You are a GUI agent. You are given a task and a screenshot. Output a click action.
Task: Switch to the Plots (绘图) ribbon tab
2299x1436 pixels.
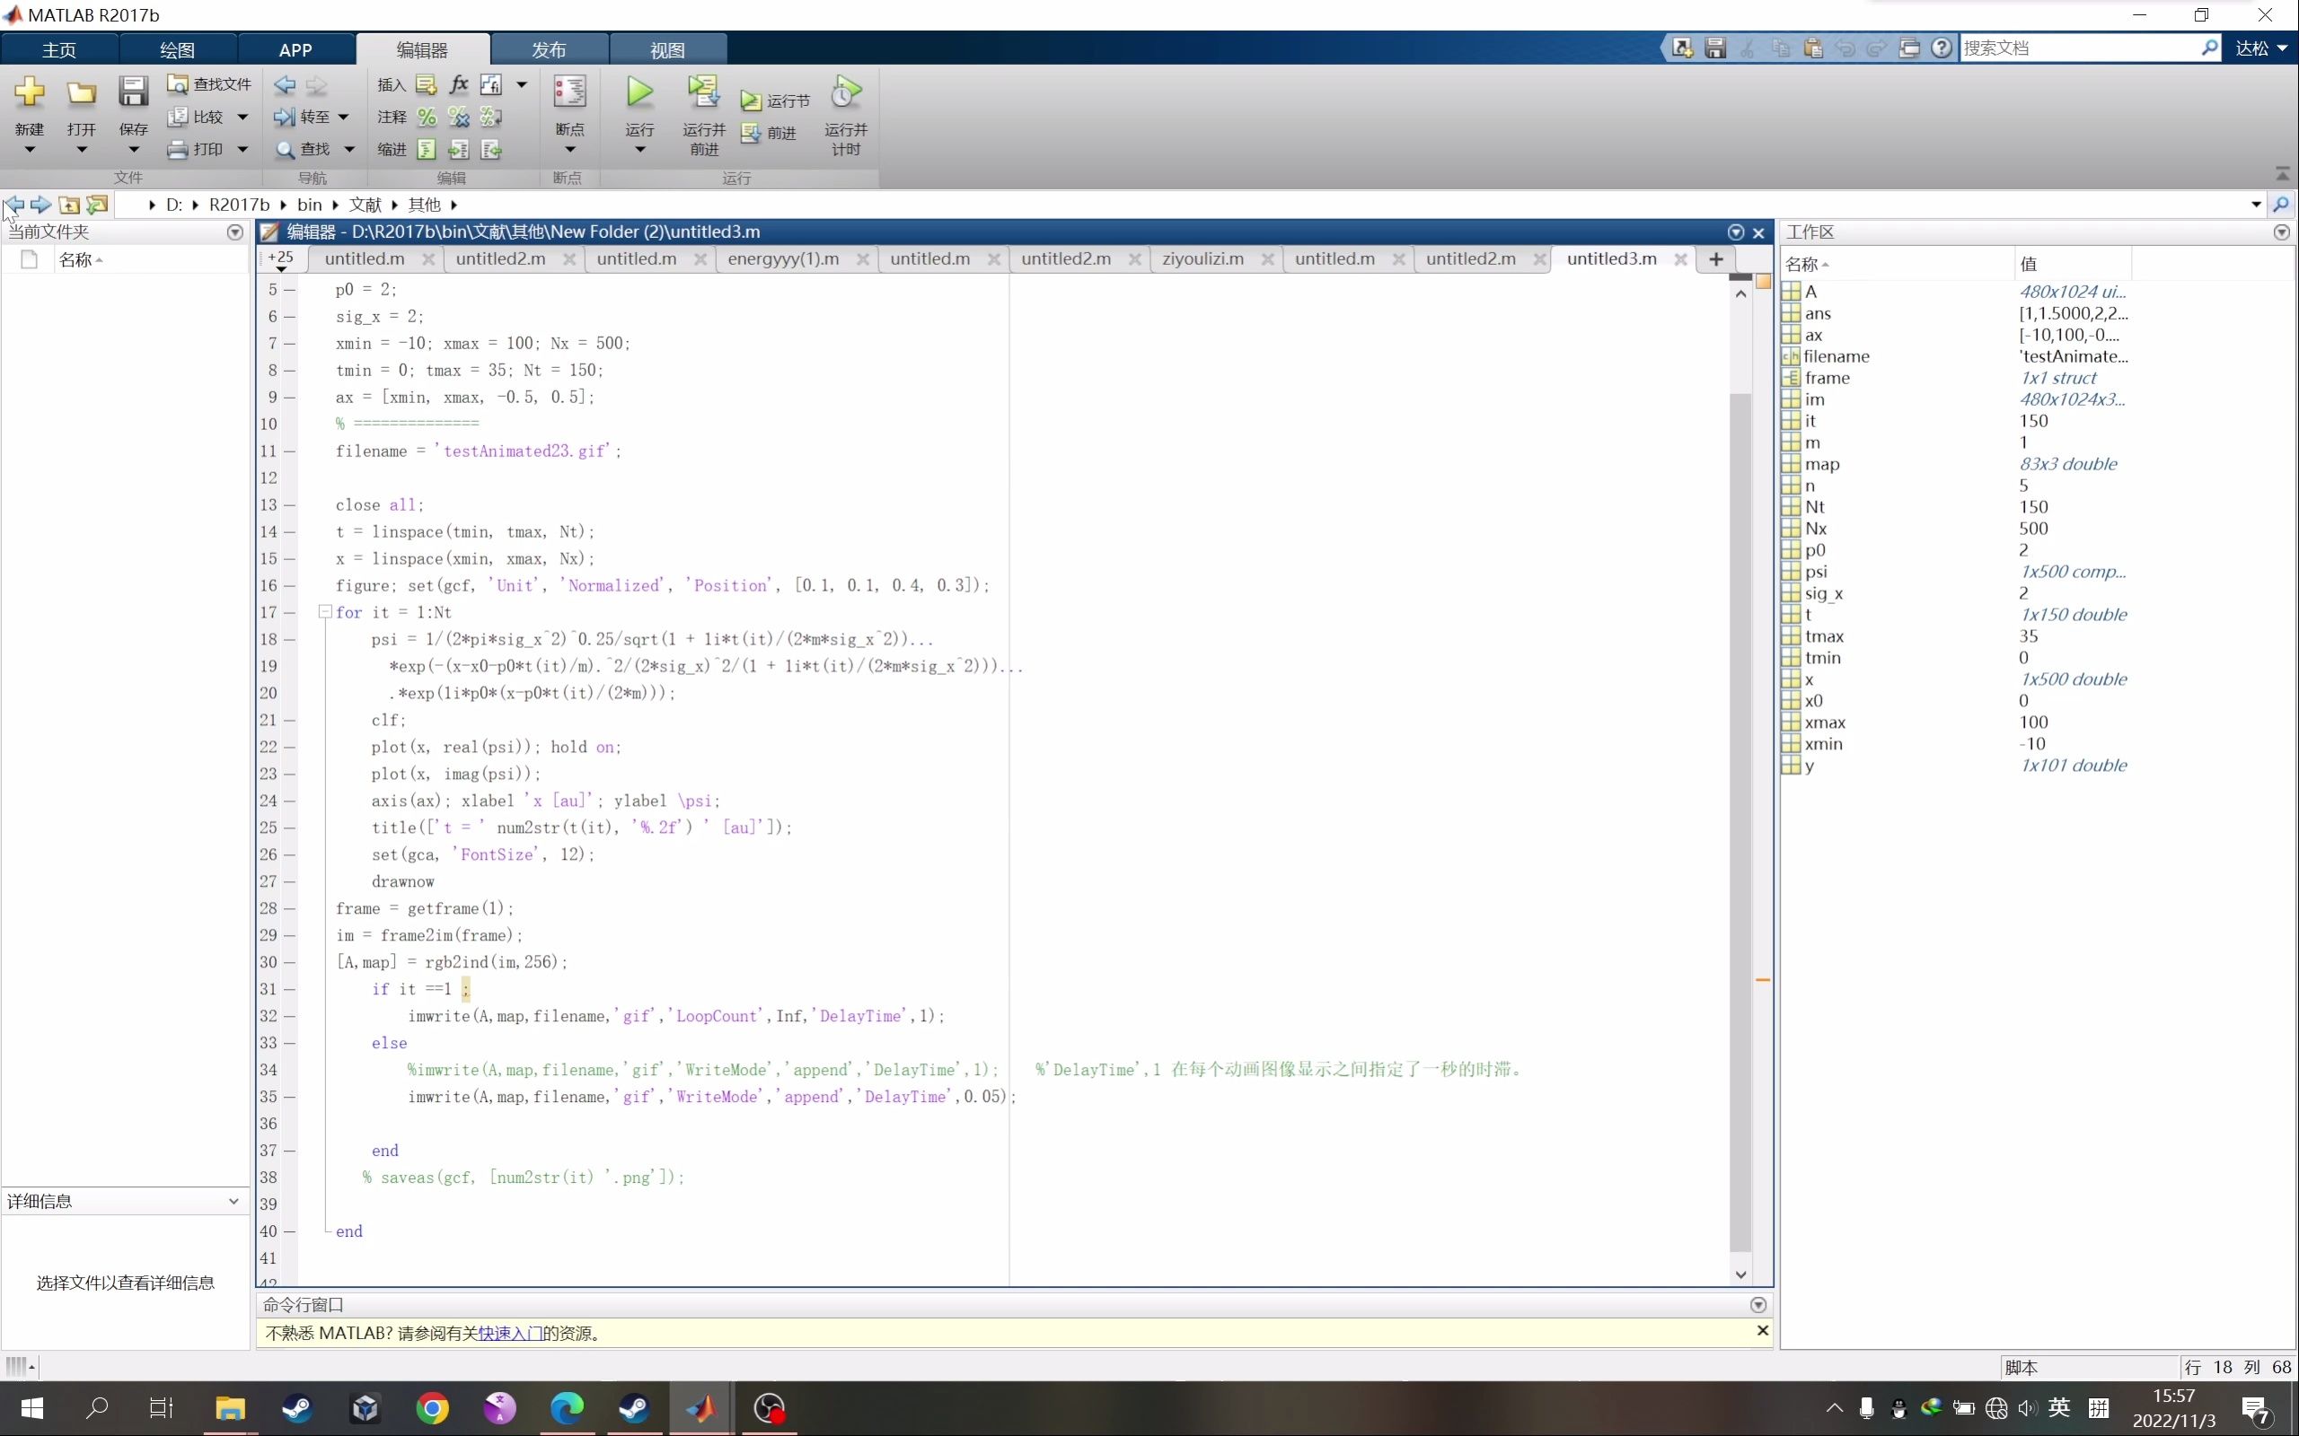pos(178,49)
